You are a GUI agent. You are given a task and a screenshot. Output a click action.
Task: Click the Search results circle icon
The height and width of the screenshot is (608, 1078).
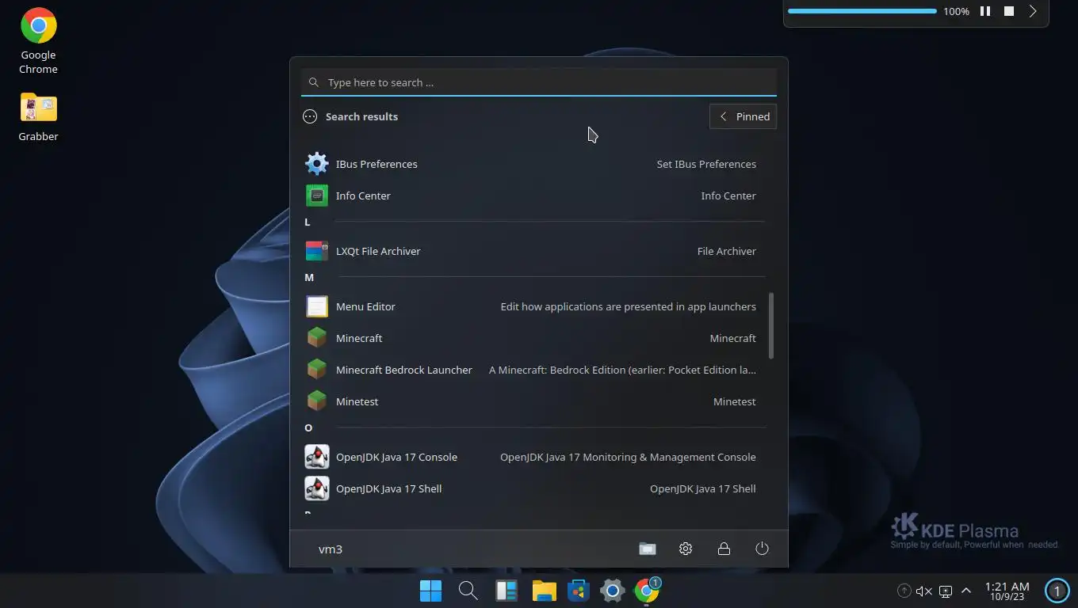point(310,116)
